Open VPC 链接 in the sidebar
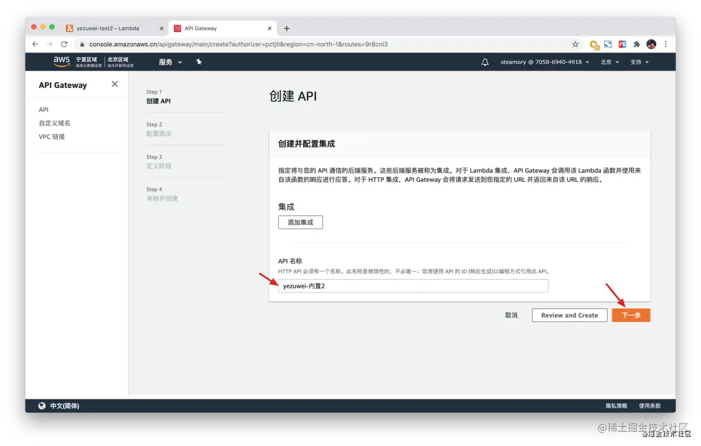Screen dimensions: 701x446 [x=51, y=137]
